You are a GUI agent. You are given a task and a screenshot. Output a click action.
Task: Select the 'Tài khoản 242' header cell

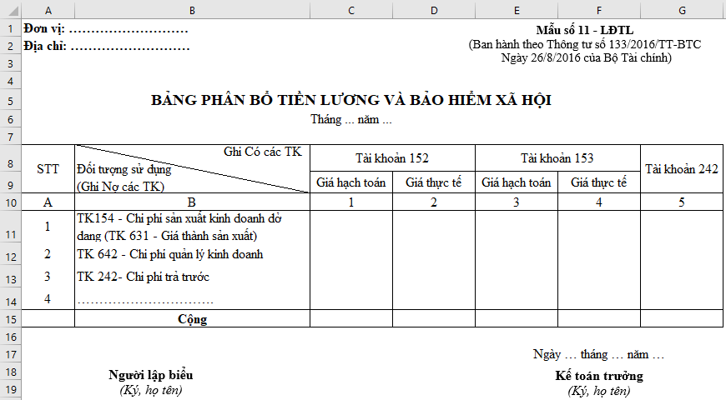(682, 168)
